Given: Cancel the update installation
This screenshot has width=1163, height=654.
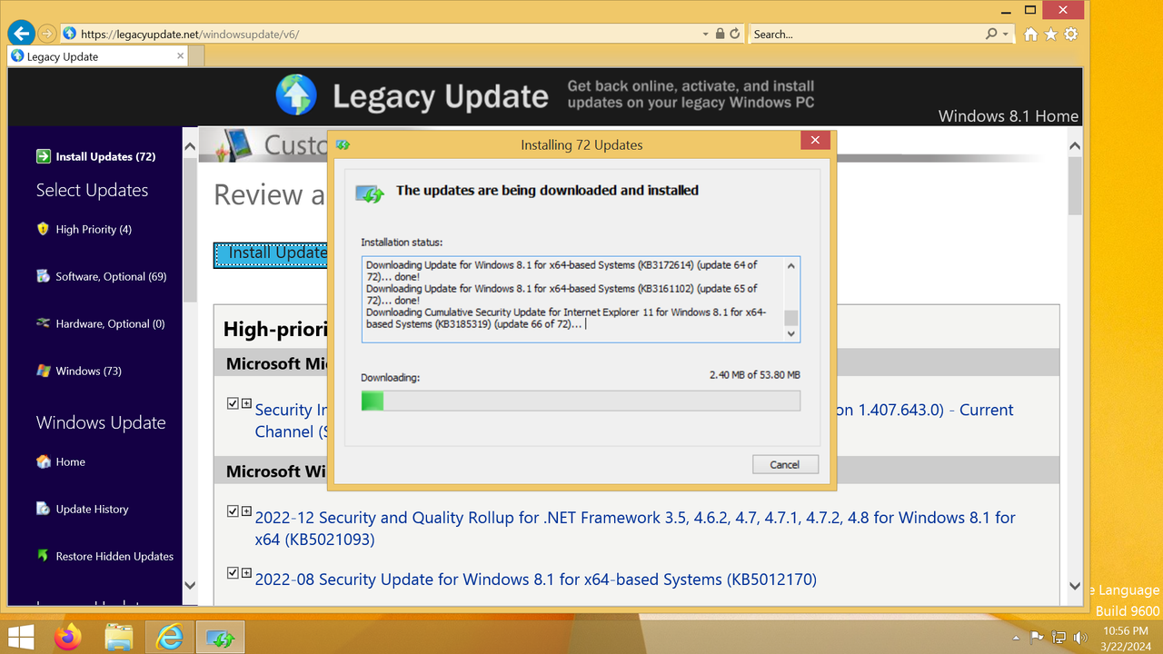Looking at the screenshot, I should tap(785, 464).
